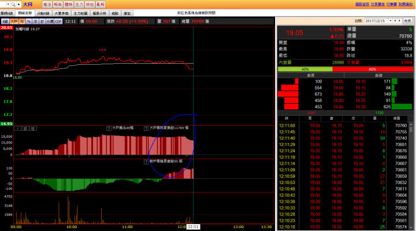The image size is (416, 231).
Task: Open the stock code dropdown arrow
Action: point(8,4)
